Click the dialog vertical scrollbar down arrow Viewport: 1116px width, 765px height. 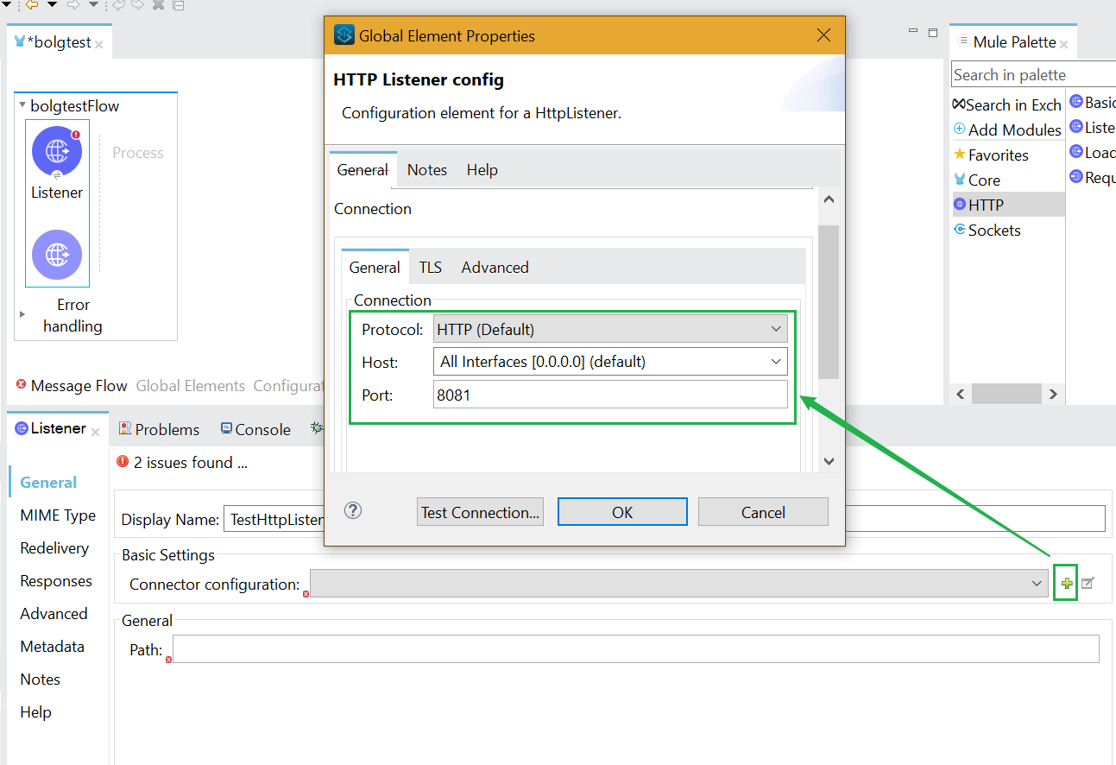coord(829,462)
